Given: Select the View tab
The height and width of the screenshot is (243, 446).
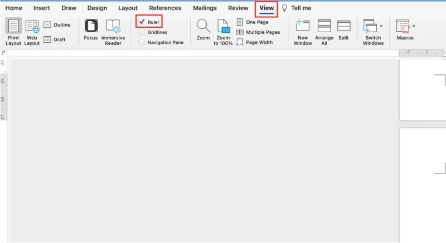Looking at the screenshot, I should (x=266, y=8).
